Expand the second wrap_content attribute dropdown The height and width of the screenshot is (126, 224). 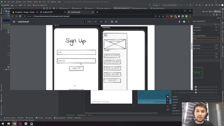tap(216, 48)
